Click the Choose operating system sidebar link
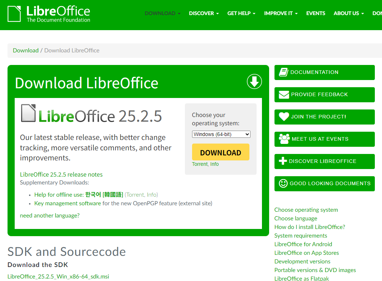Screen dimensions: 382x281 [306, 210]
